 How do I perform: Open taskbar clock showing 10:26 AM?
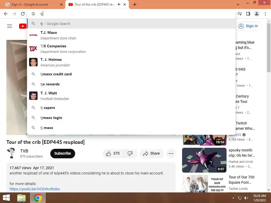pyautogui.click(x=259, y=198)
